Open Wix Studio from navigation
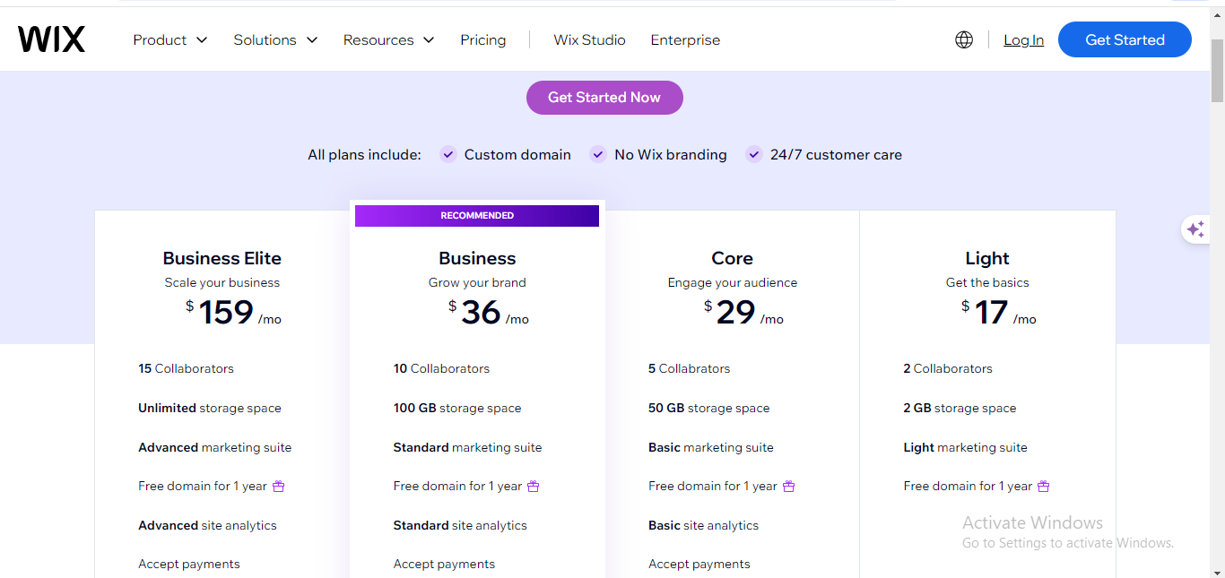Viewport: 1225px width, 578px height. click(x=589, y=39)
